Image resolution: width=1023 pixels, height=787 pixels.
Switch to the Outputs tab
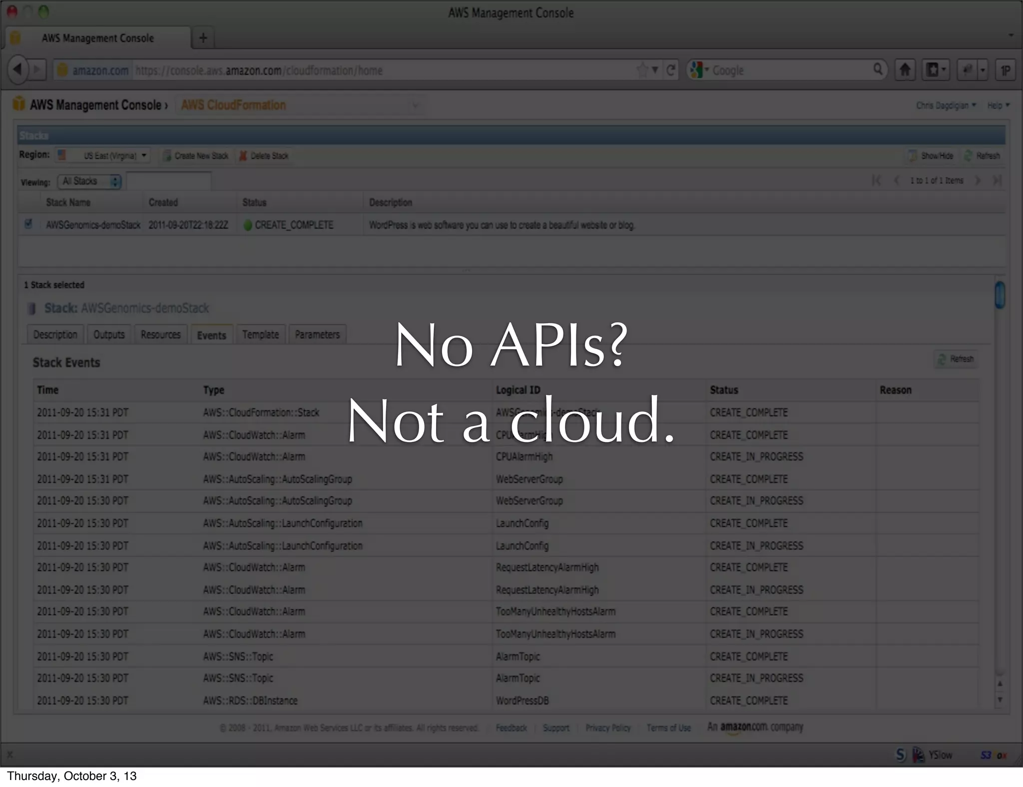click(109, 334)
